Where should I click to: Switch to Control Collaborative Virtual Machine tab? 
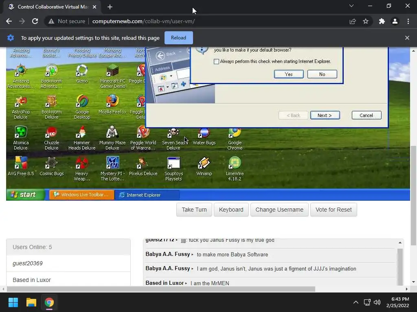[x=52, y=7]
